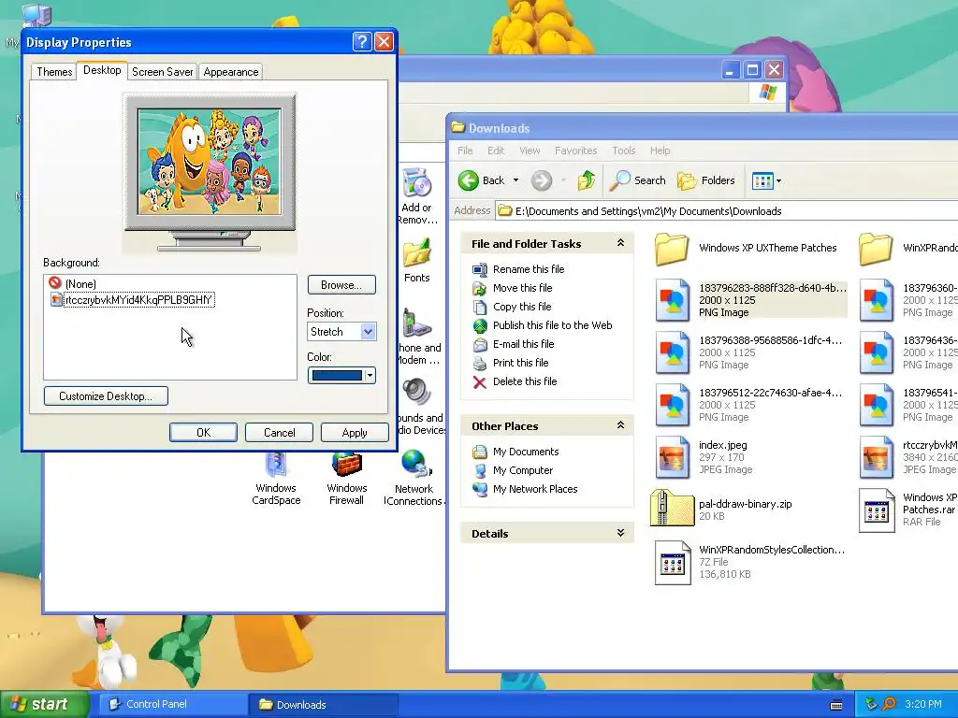Switch to Control Panel taskbar button

tap(171, 704)
